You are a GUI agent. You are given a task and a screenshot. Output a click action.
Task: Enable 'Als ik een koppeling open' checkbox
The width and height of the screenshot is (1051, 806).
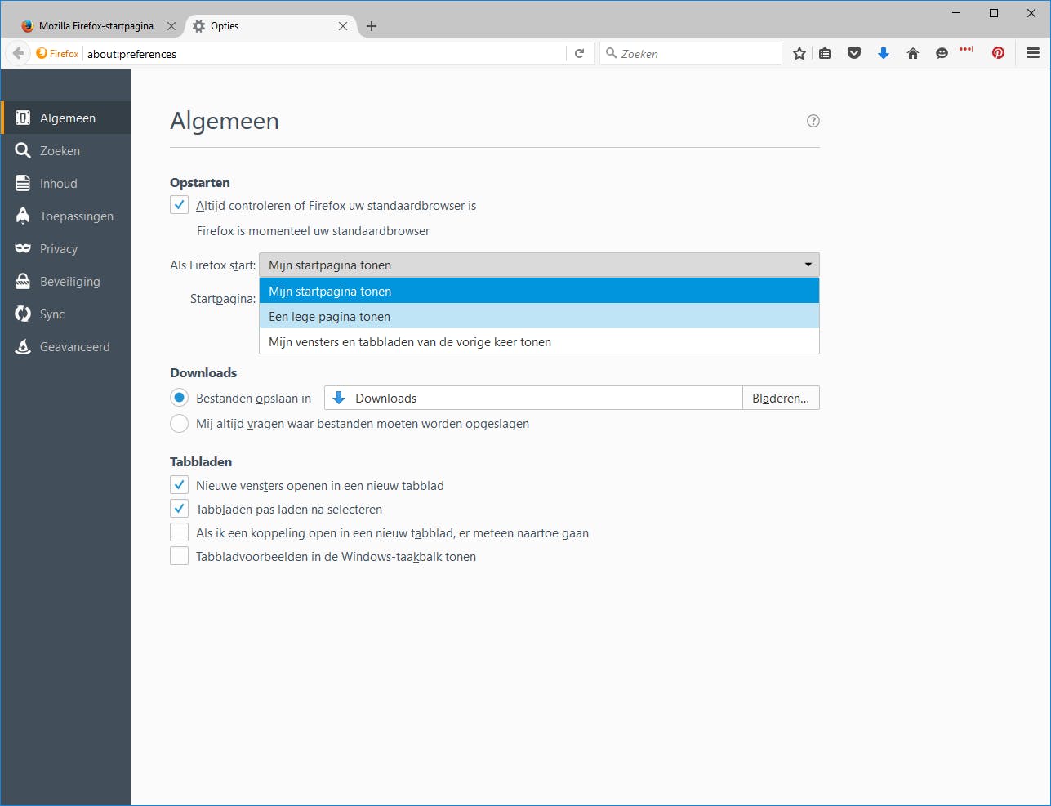pyautogui.click(x=180, y=532)
